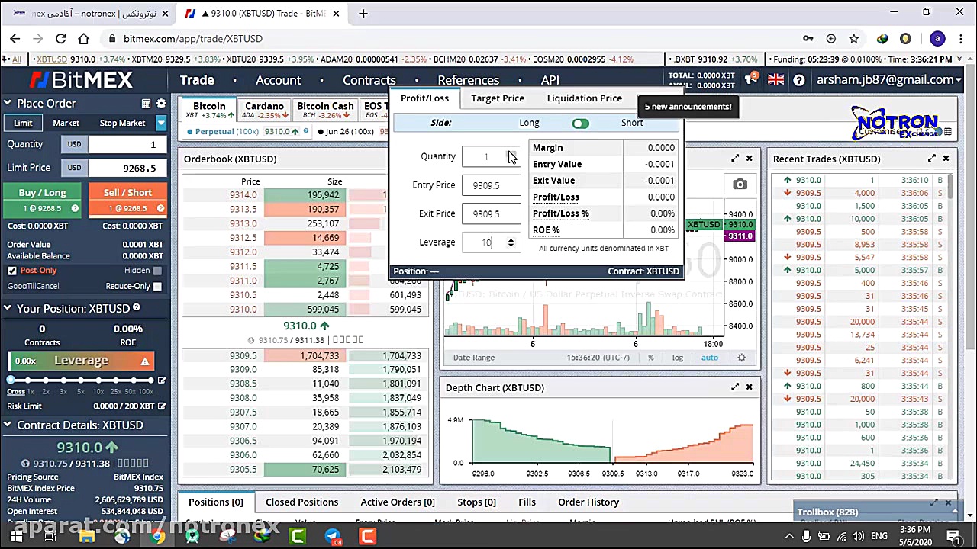Image resolution: width=977 pixels, height=549 pixels.
Task: Switch to Target Price calculator tab
Action: 498,98
